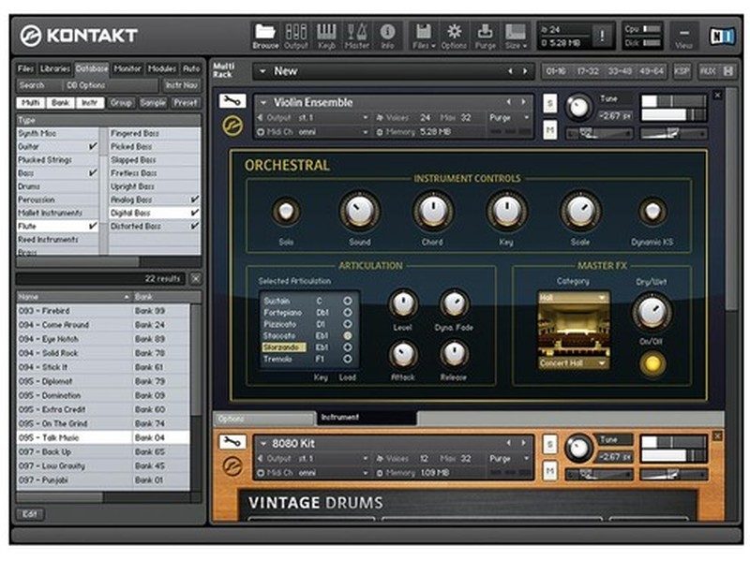Viewport: 750px width, 561px height.
Task: Click the 8080 Kit instrument logo icon
Action: click(x=232, y=466)
